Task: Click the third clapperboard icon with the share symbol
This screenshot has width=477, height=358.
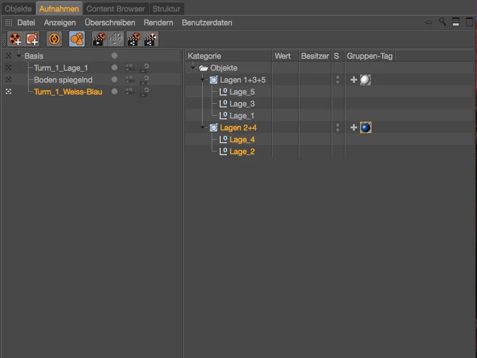Action: (x=134, y=39)
